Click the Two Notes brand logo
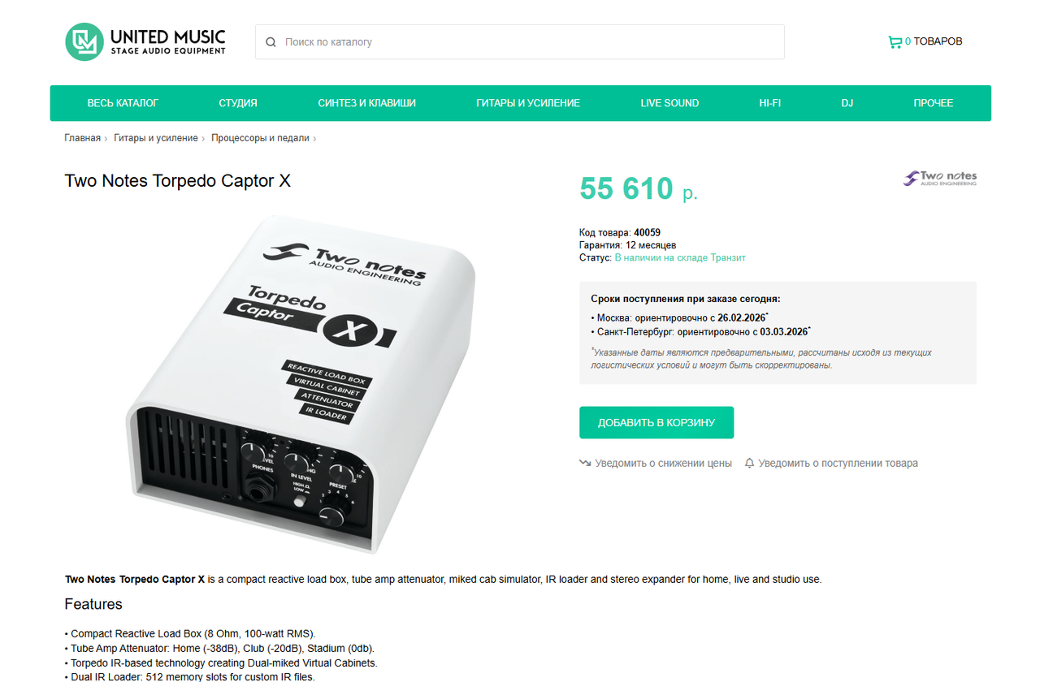The width and height of the screenshot is (1040, 682). [941, 178]
